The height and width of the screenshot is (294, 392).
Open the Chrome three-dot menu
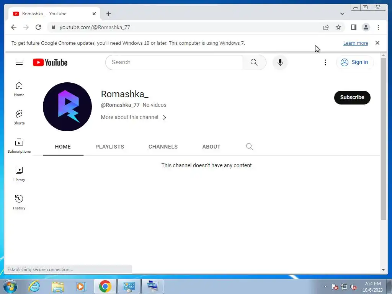(378, 27)
